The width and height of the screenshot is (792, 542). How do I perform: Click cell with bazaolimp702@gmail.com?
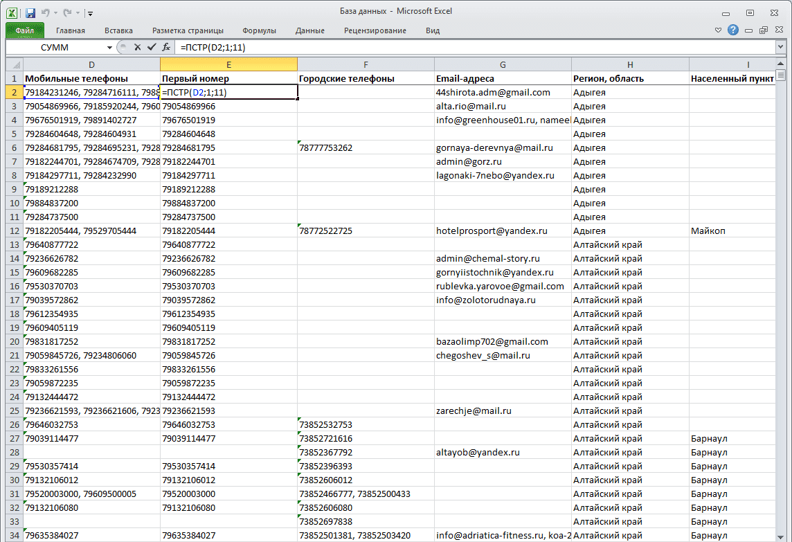(x=503, y=341)
